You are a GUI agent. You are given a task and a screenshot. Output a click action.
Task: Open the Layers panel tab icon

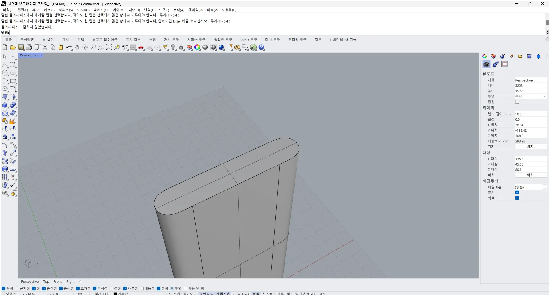tap(493, 57)
